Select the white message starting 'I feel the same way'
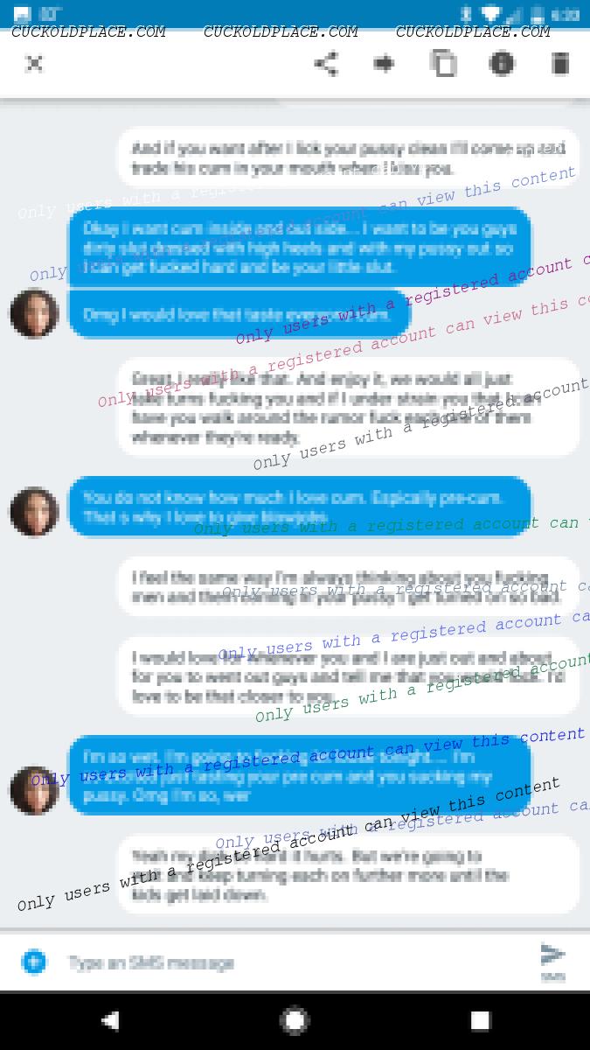 pos(349,586)
